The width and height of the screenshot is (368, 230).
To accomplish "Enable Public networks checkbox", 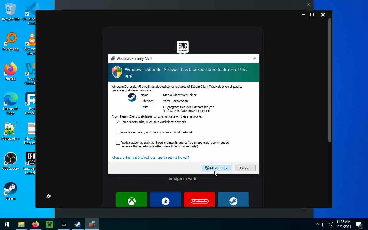I will [x=118, y=143].
